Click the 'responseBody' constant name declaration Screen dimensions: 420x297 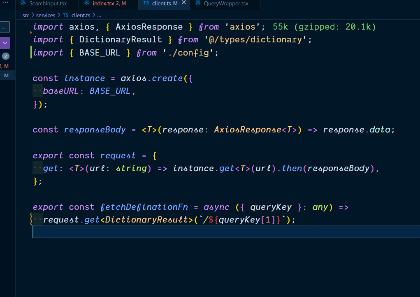(x=95, y=130)
